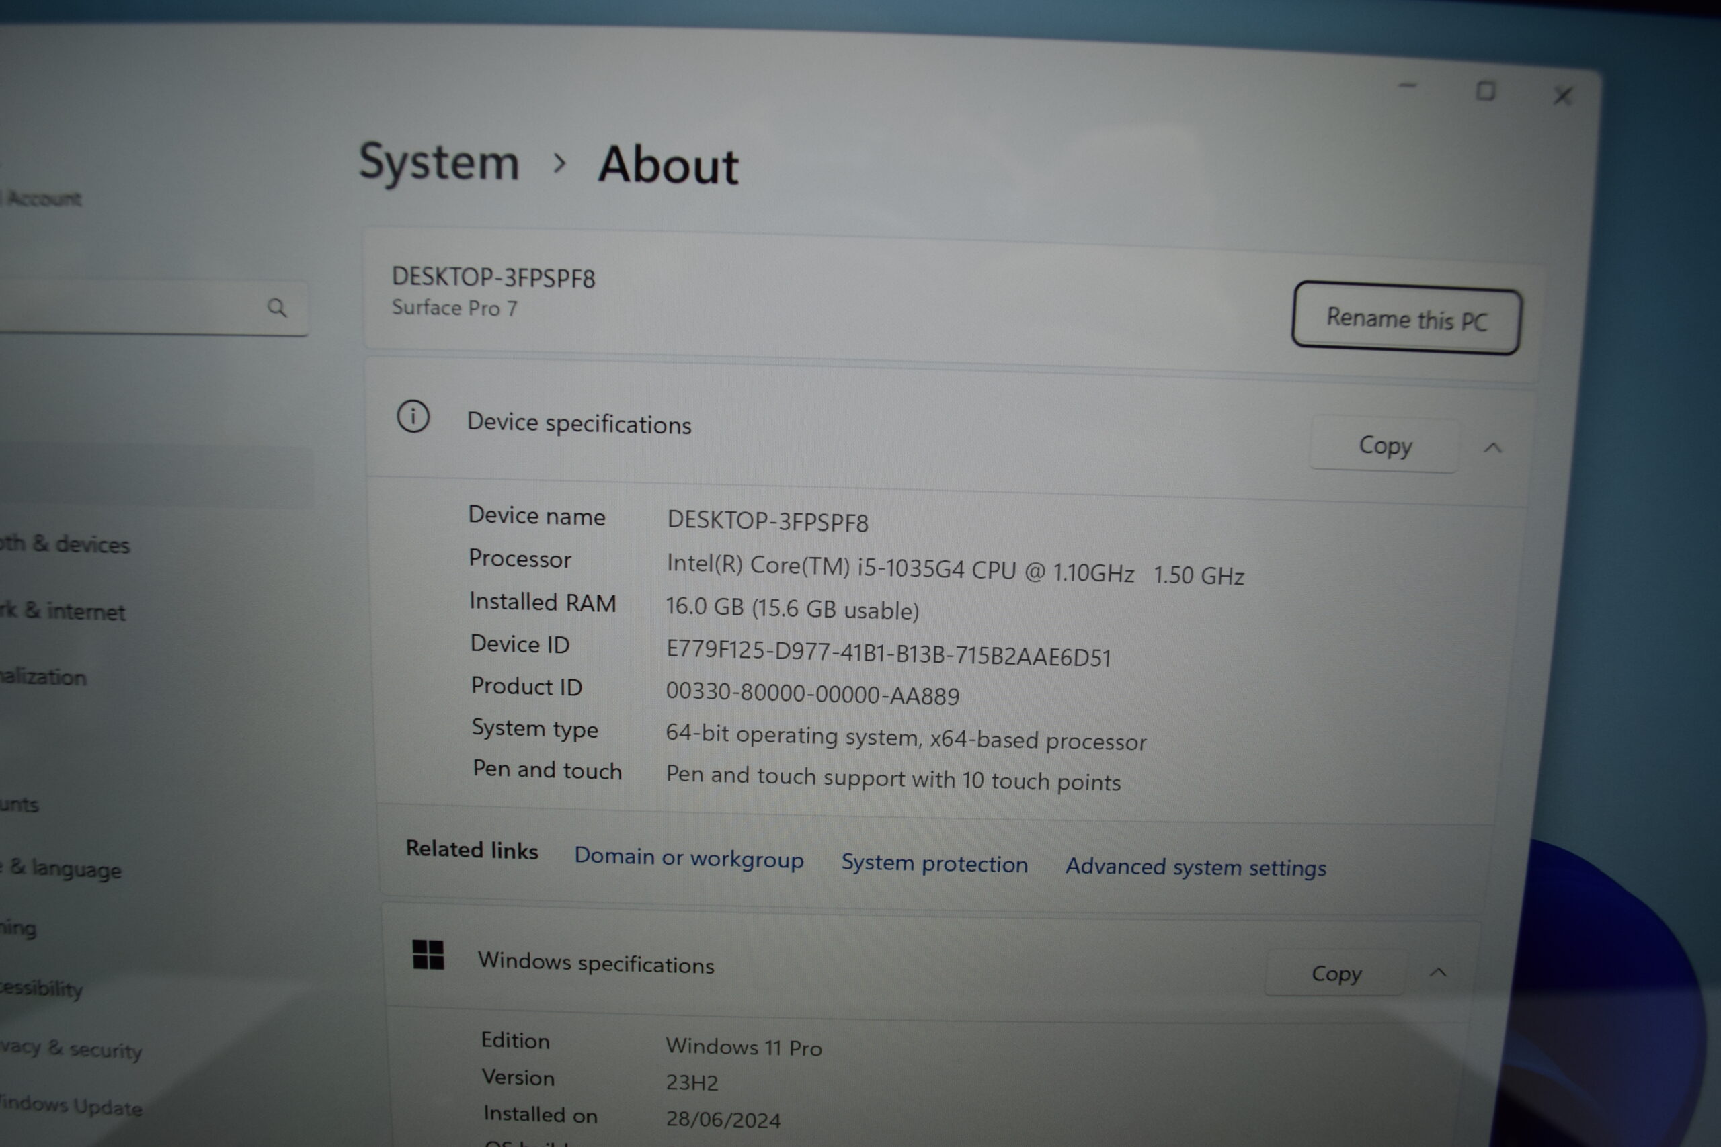Click the Device specifications heading
The width and height of the screenshot is (1721, 1147).
click(579, 423)
